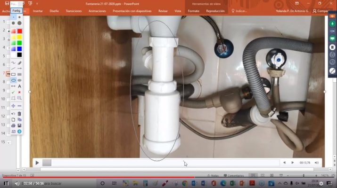
Task: Open the Notas pane from status bar
Action: point(214,175)
